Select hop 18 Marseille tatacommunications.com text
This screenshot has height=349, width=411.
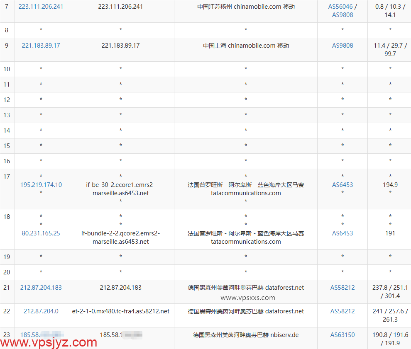click(x=246, y=237)
